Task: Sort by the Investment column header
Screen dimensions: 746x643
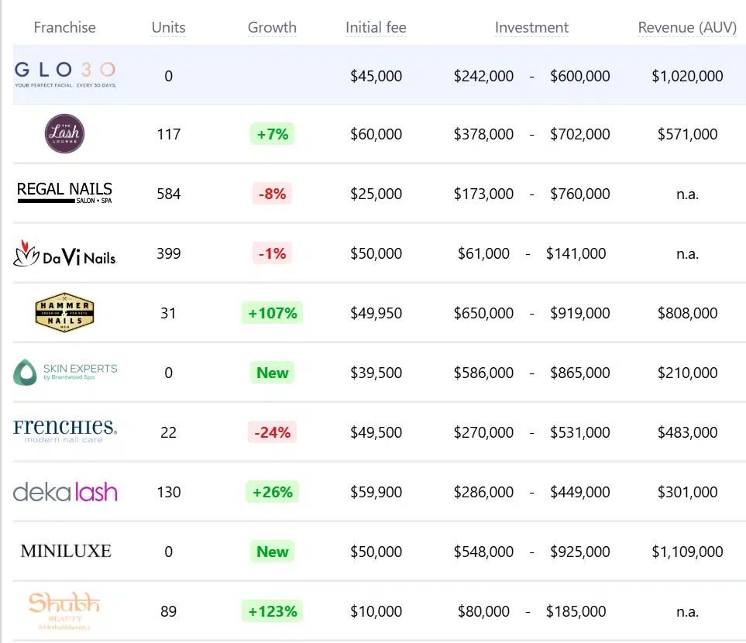Action: pyautogui.click(x=531, y=28)
